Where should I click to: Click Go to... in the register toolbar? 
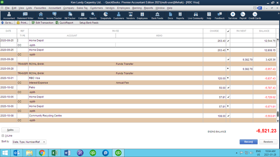coord(7,23)
